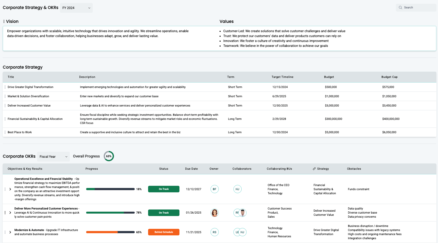The height and width of the screenshot is (243, 438).
Task: Click the Behind Schedule status badge
Action: [x=164, y=232]
